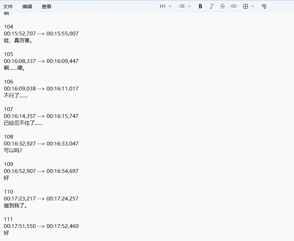The width and height of the screenshot is (294, 241).
Task: Click subtitle number 109
Action: coord(8,164)
